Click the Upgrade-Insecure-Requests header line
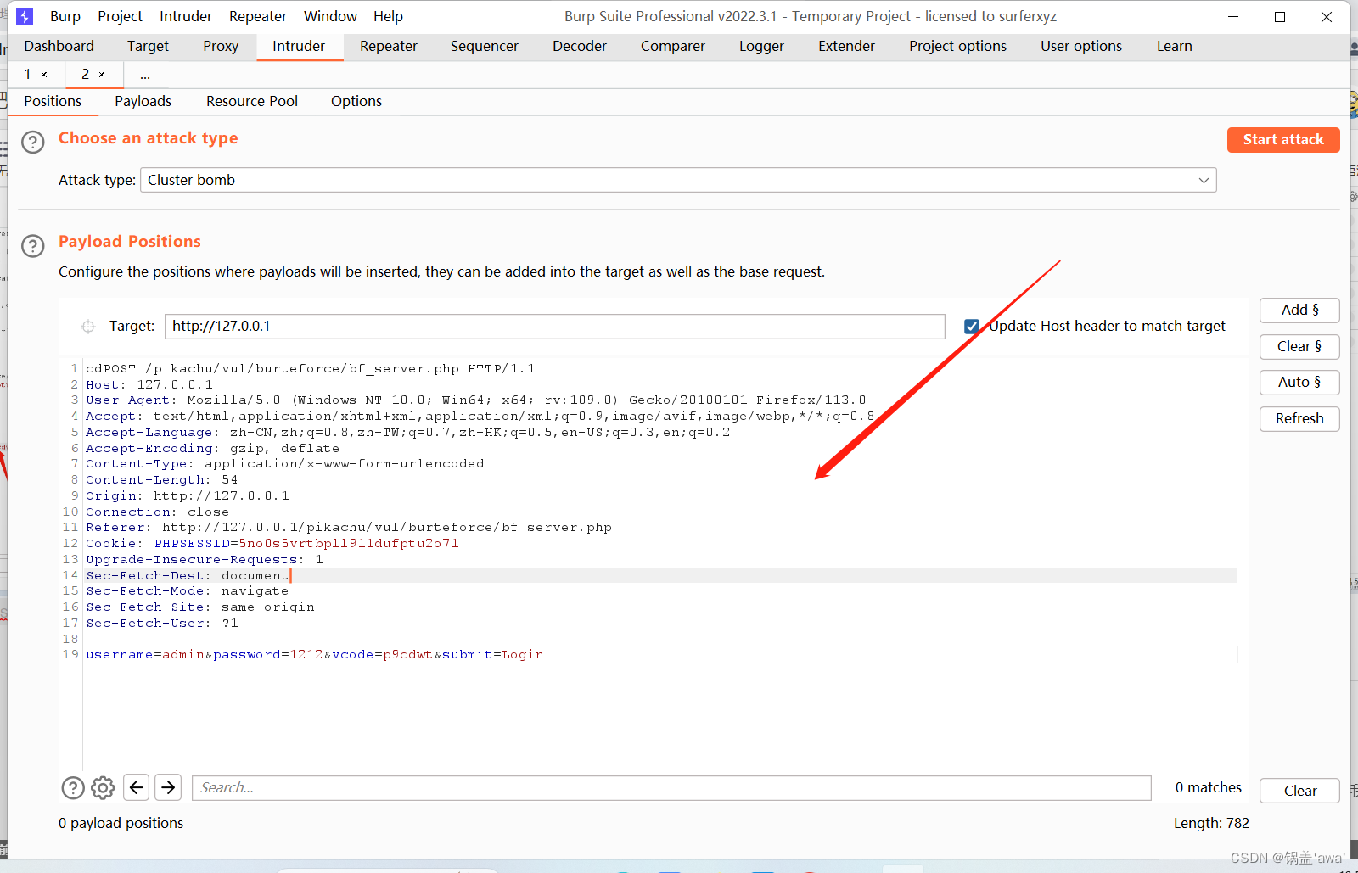Viewport: 1358px width, 873px height. (205, 560)
